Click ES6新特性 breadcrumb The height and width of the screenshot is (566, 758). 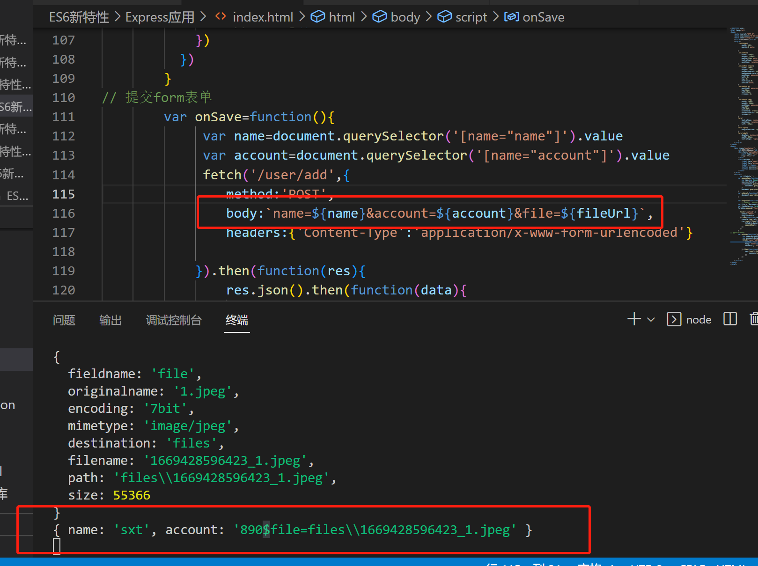[79, 17]
